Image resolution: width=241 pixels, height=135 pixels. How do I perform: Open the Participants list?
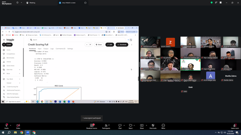pyautogui.click(x=106, y=126)
